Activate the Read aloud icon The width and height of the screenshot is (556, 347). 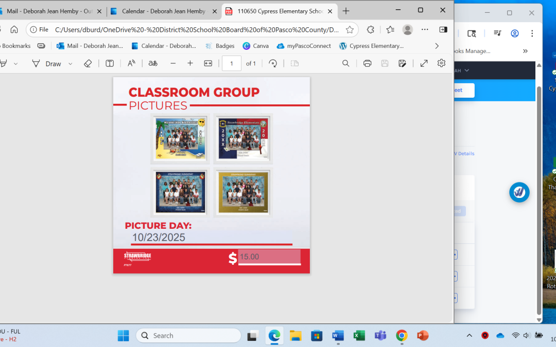(132, 63)
